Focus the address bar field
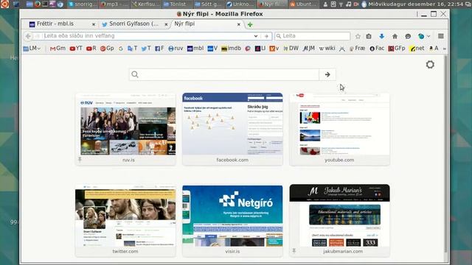472x265 pixels. pyautogui.click(x=147, y=36)
